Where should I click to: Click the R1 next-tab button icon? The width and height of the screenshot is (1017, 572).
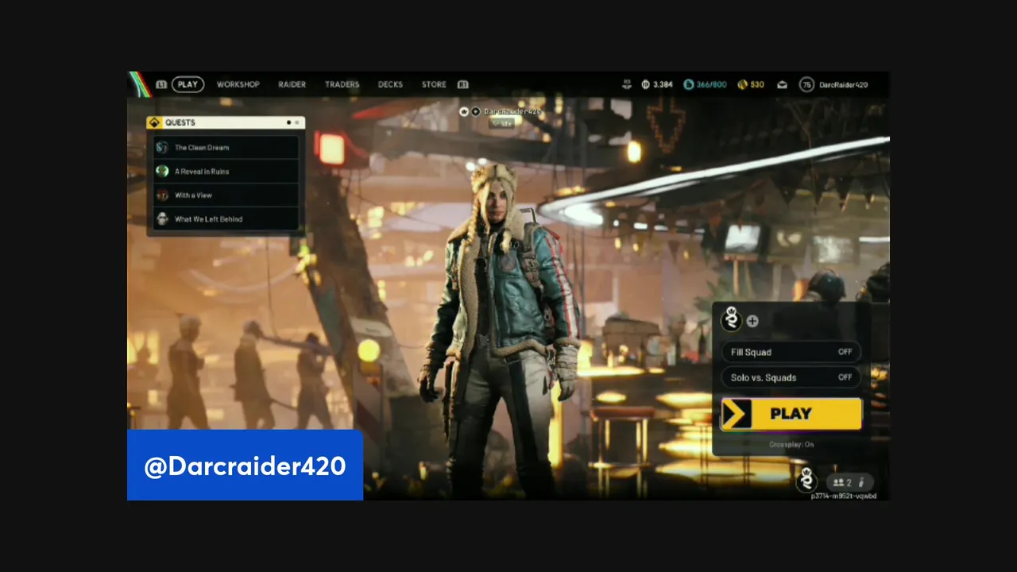[x=462, y=84]
